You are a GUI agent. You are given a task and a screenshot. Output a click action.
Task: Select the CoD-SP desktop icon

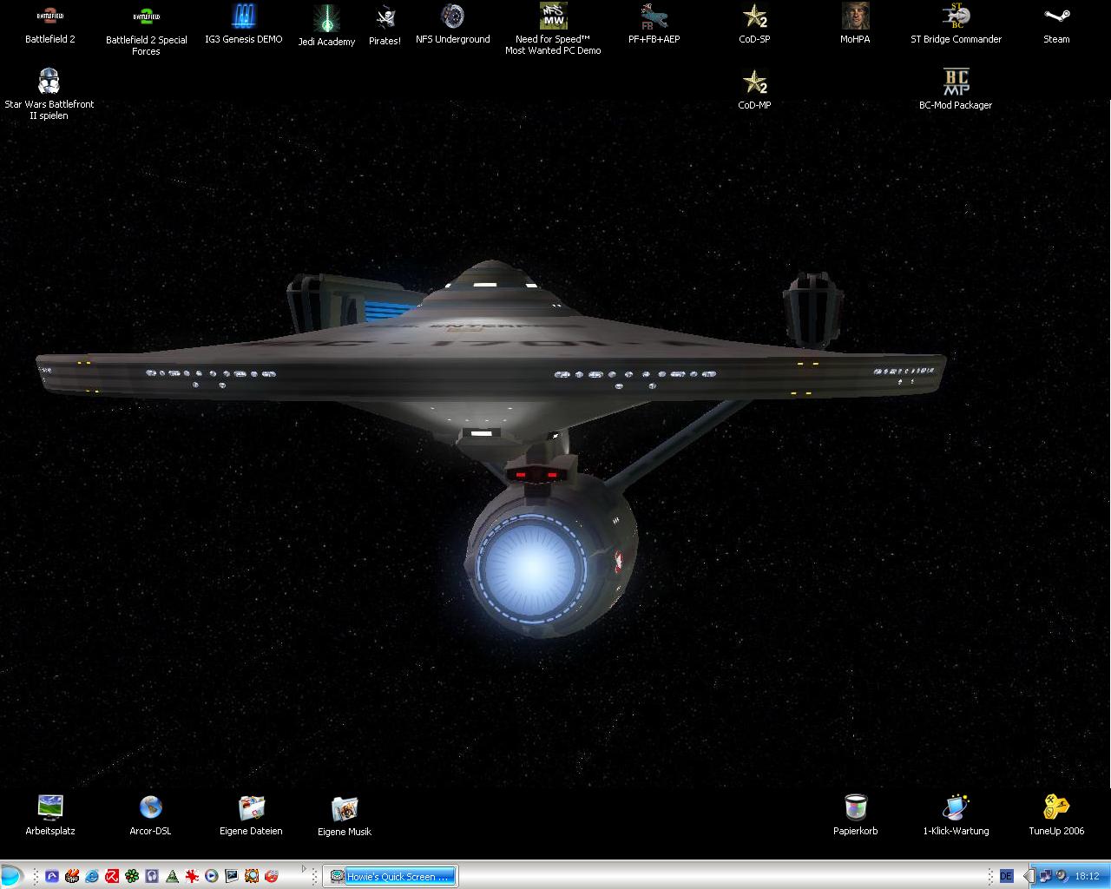pos(754,24)
